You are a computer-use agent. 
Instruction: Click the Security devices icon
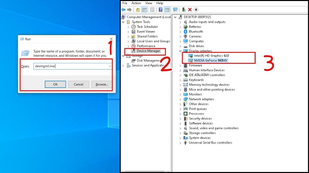[185, 118]
